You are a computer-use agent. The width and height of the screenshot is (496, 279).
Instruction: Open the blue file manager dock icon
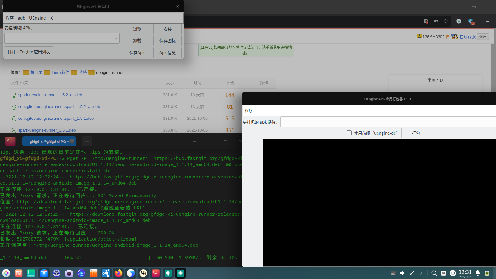tap(44, 273)
